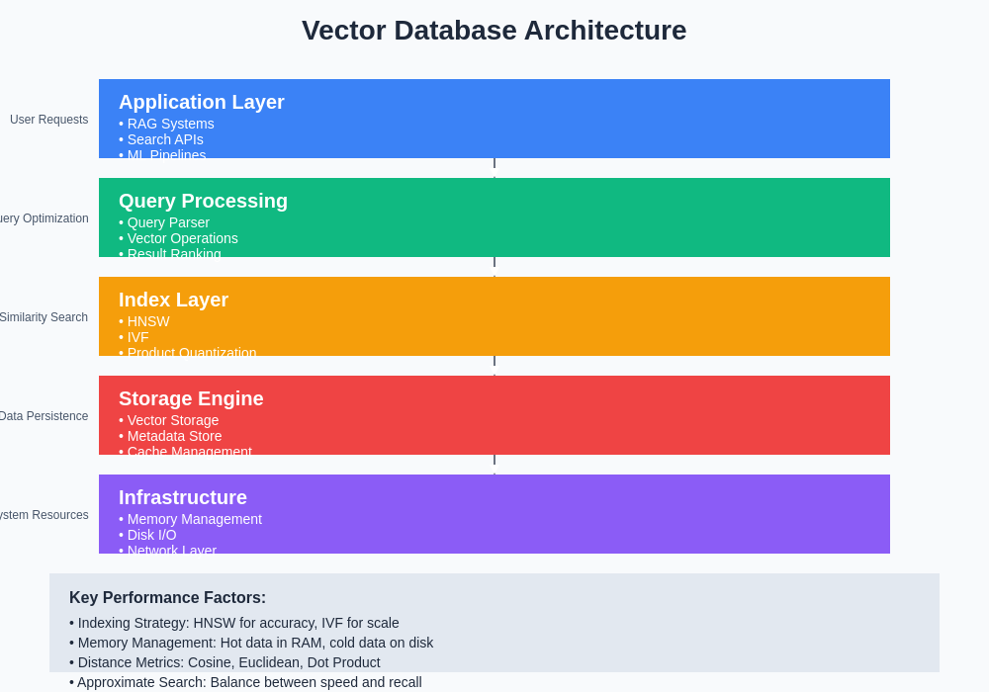Image resolution: width=989 pixels, height=692 pixels.
Task: Select the Search APIs bullet item
Action: coord(165,139)
